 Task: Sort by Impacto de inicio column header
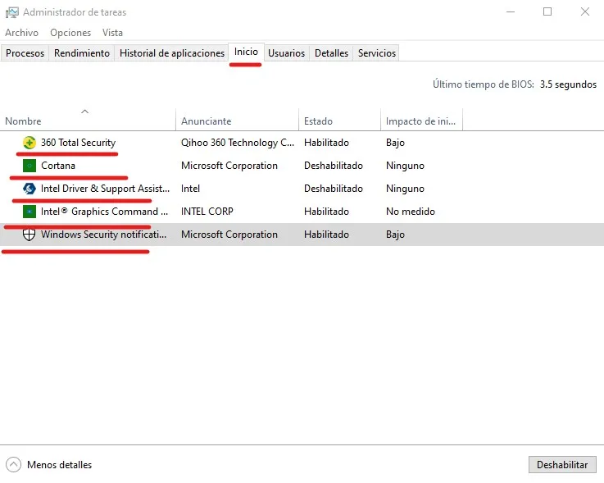[x=420, y=121]
